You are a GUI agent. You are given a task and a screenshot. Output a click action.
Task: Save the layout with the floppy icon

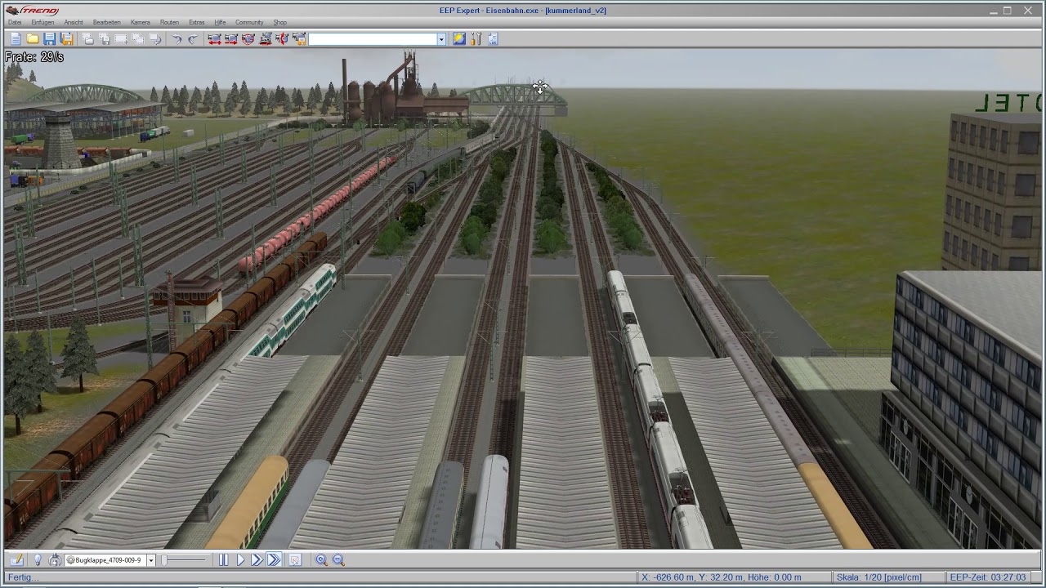pos(50,39)
